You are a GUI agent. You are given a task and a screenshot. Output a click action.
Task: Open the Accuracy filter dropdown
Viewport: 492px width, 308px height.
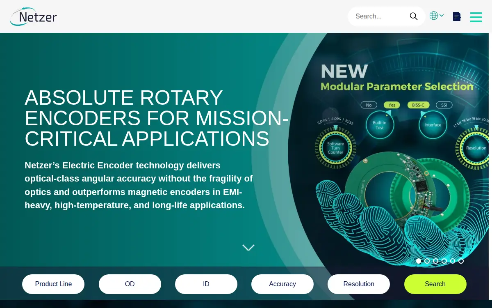click(282, 284)
